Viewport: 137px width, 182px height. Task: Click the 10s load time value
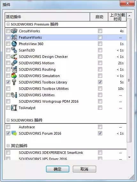pyautogui.click(x=121, y=89)
